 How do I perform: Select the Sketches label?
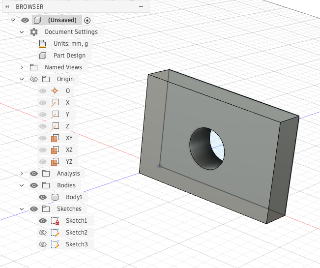click(x=69, y=209)
